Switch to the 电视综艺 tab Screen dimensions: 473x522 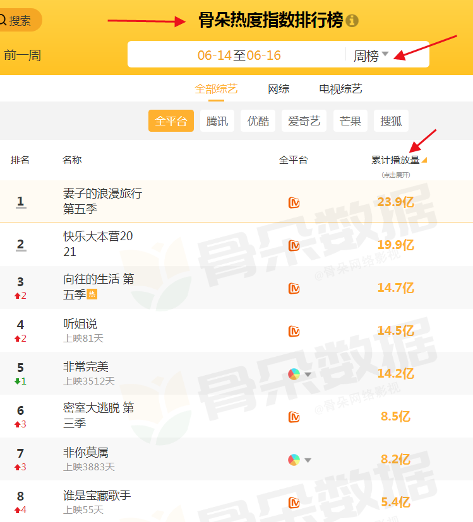pyautogui.click(x=340, y=89)
